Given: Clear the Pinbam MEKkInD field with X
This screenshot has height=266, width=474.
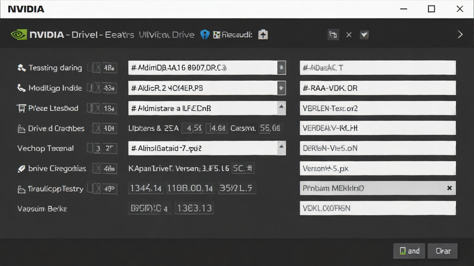Looking at the screenshot, I should (449, 188).
